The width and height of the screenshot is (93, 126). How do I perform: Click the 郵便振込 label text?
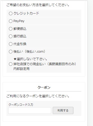click(20, 29)
